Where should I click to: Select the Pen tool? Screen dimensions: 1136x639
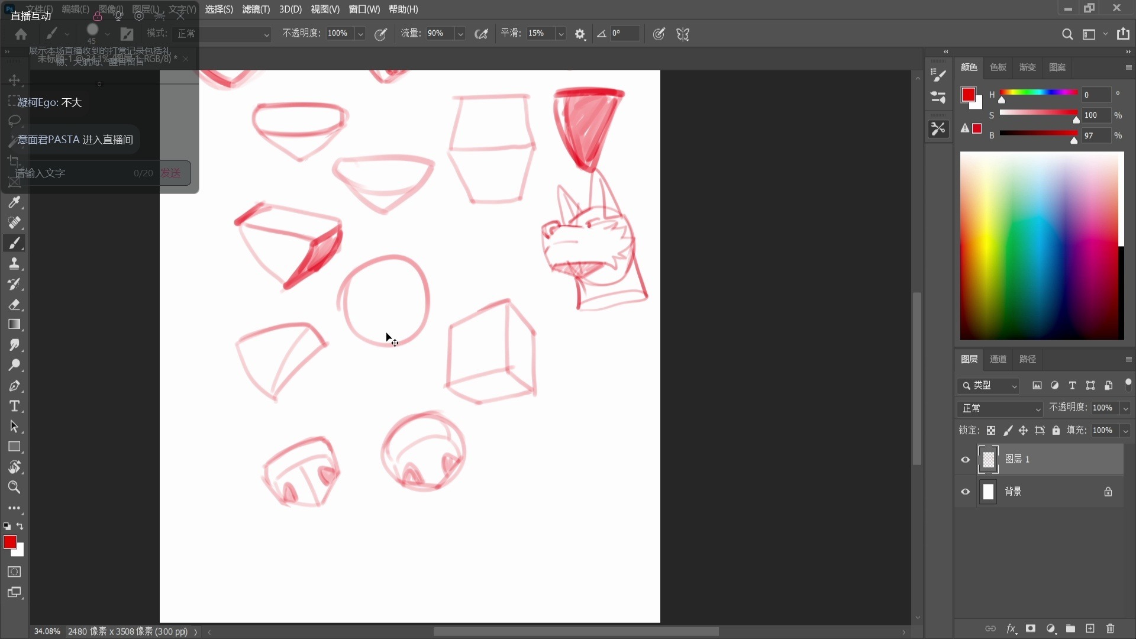[x=15, y=386]
